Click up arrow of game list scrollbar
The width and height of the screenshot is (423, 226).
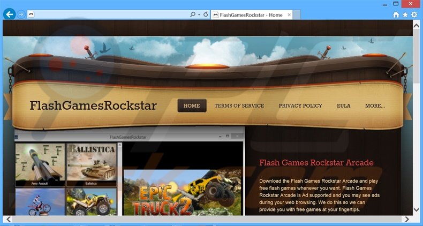tap(120, 145)
